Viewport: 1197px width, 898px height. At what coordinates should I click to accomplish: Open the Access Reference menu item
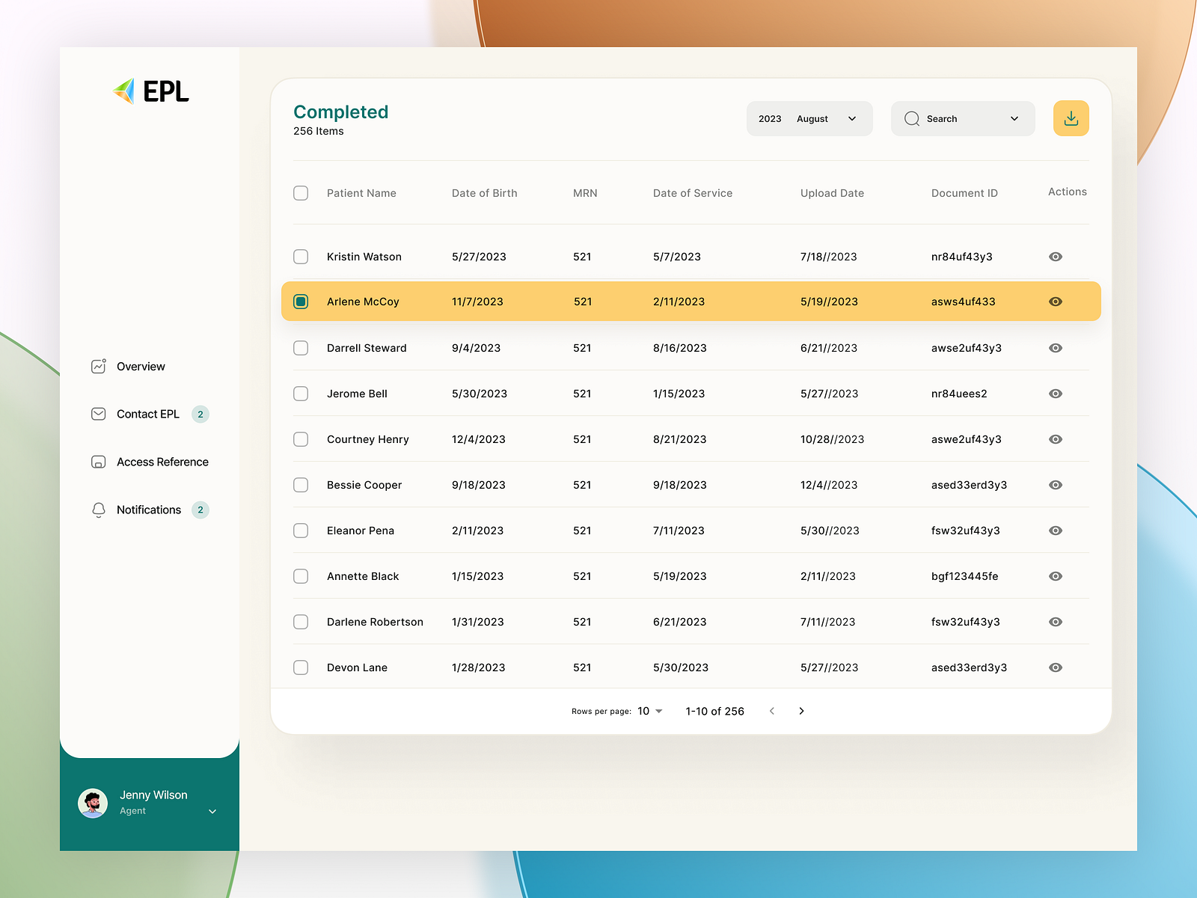click(150, 462)
